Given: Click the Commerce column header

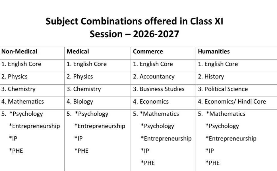Looking at the screenshot, I should pos(148,51).
